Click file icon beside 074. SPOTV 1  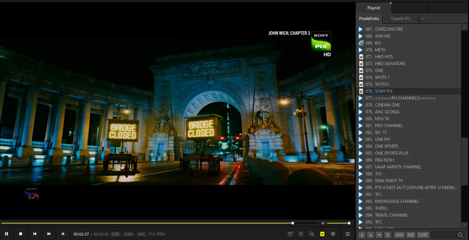(x=361, y=77)
